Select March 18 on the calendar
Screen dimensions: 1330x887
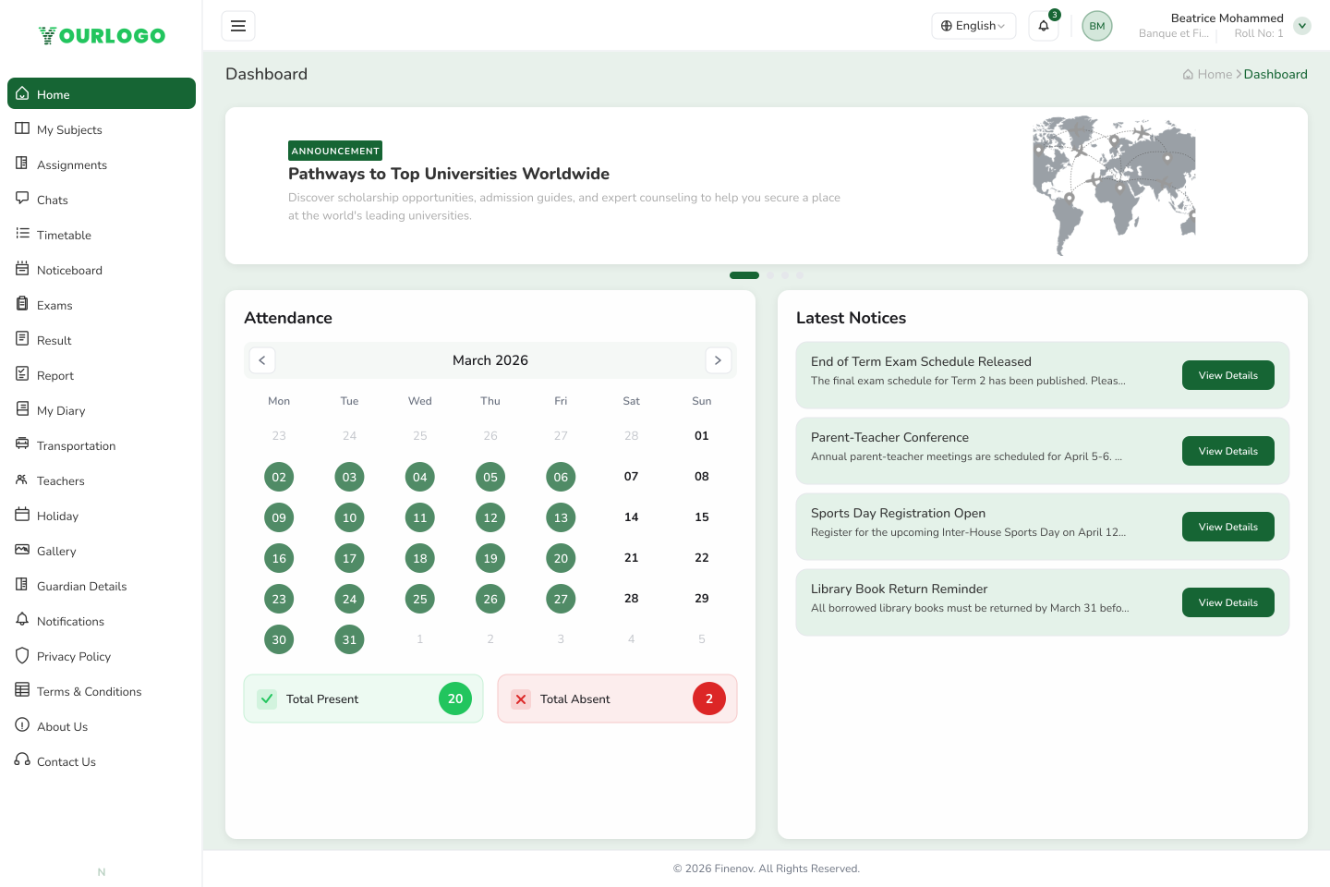tap(420, 558)
